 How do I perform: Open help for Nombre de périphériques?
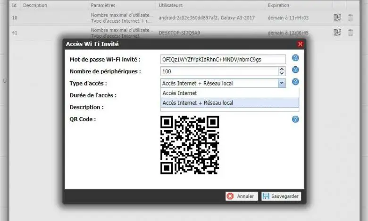(295, 70)
